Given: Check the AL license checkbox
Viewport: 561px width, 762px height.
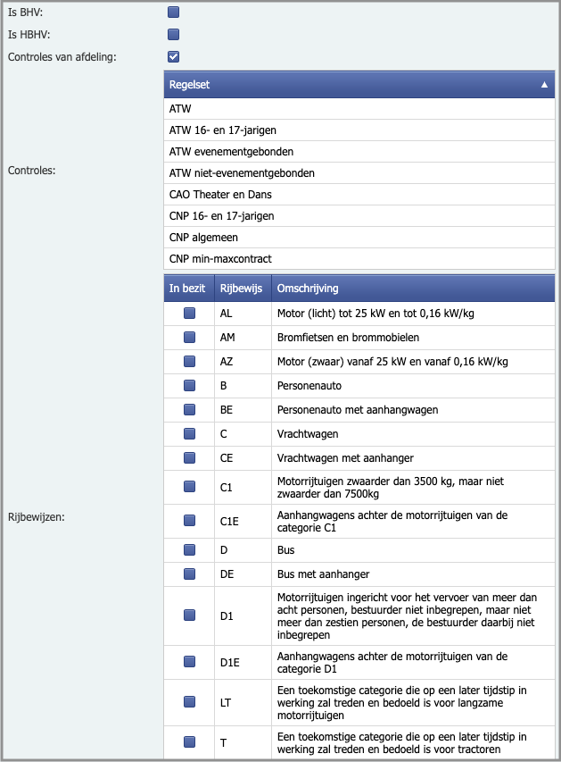Looking at the screenshot, I should click(x=189, y=314).
